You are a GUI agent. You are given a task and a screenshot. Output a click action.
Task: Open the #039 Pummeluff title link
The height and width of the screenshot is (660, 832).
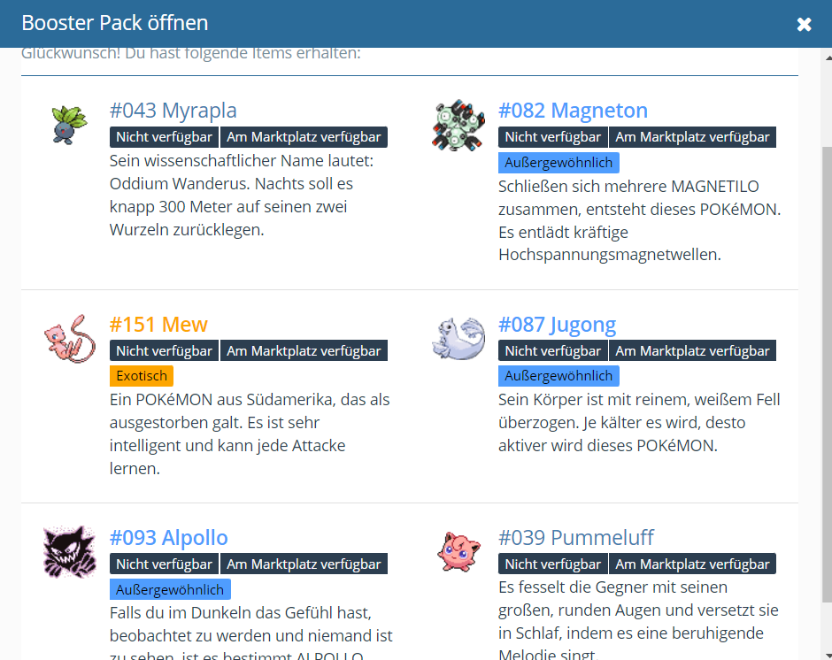576,538
